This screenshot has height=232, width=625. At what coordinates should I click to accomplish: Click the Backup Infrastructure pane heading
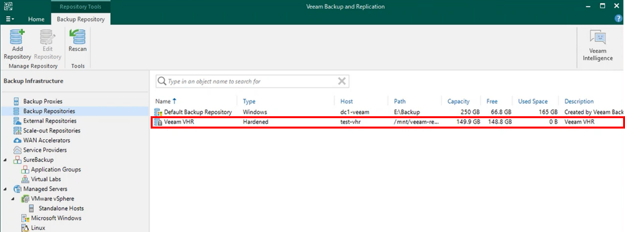(x=33, y=81)
